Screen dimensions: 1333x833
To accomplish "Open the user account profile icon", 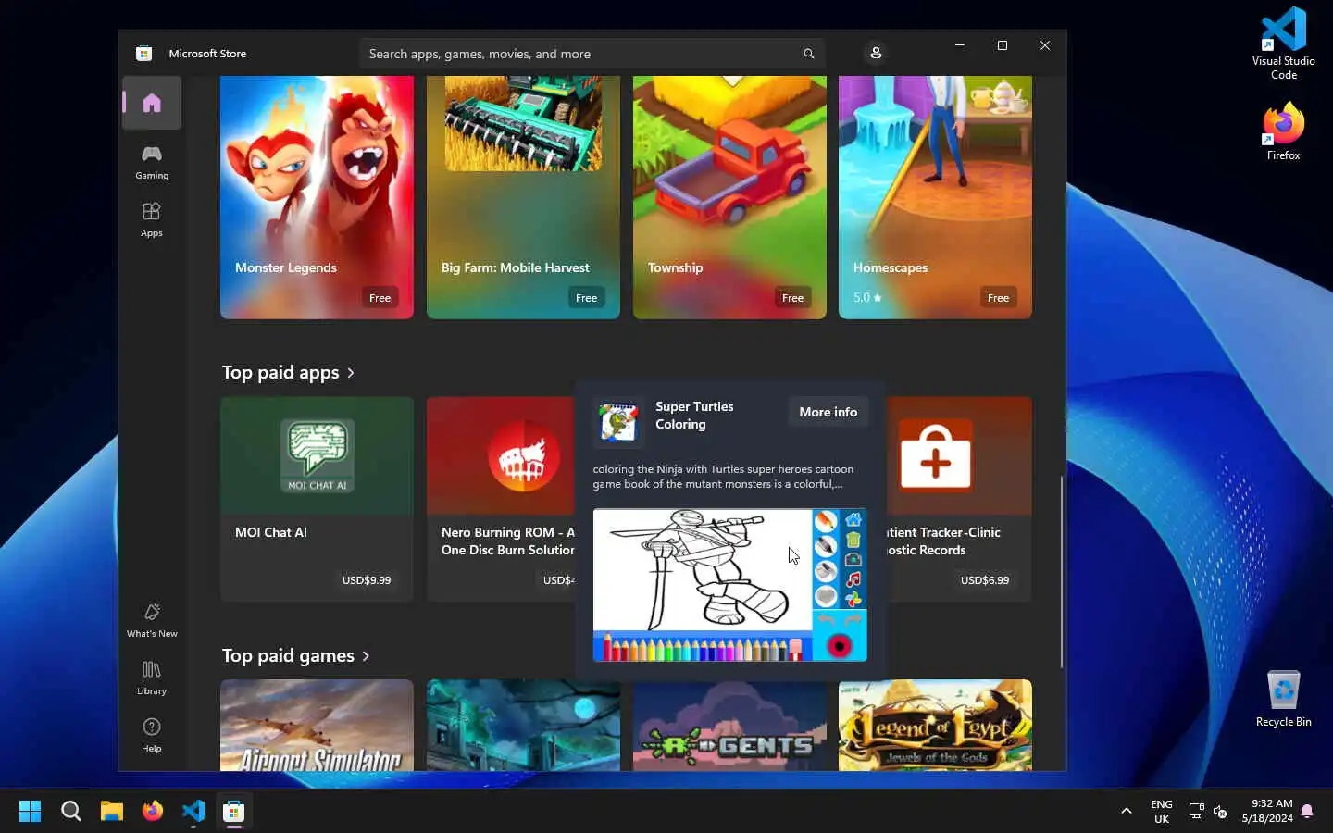I will click(876, 53).
